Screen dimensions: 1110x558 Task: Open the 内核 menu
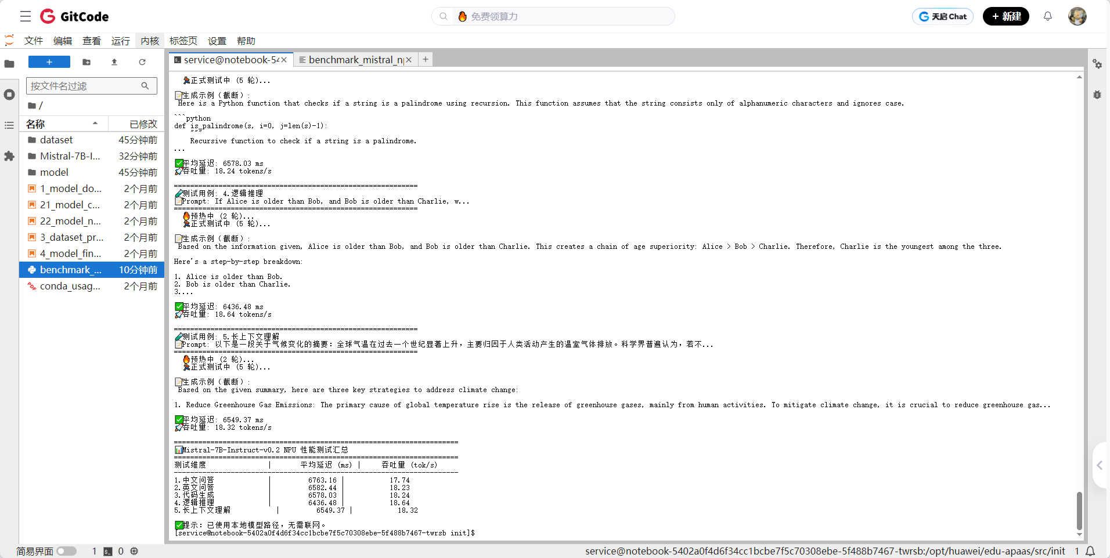pyautogui.click(x=150, y=41)
